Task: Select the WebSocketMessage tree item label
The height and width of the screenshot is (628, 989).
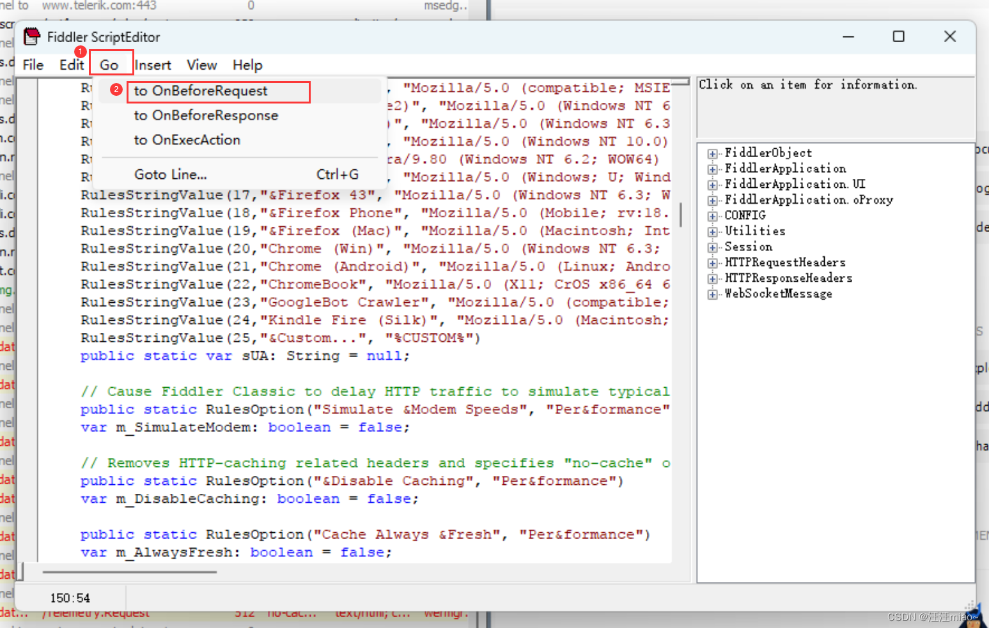Action: coord(778,294)
